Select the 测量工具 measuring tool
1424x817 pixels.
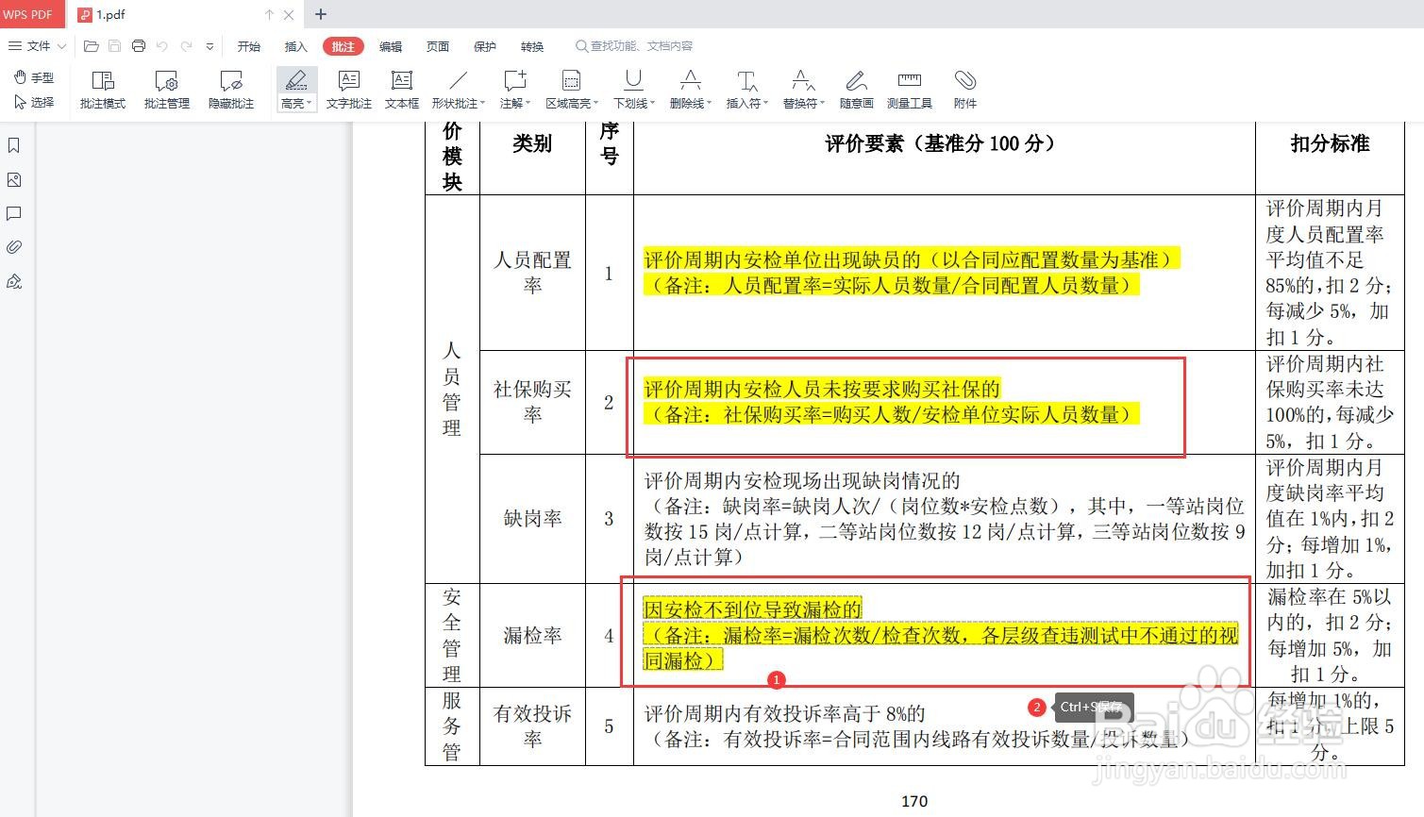(x=910, y=90)
